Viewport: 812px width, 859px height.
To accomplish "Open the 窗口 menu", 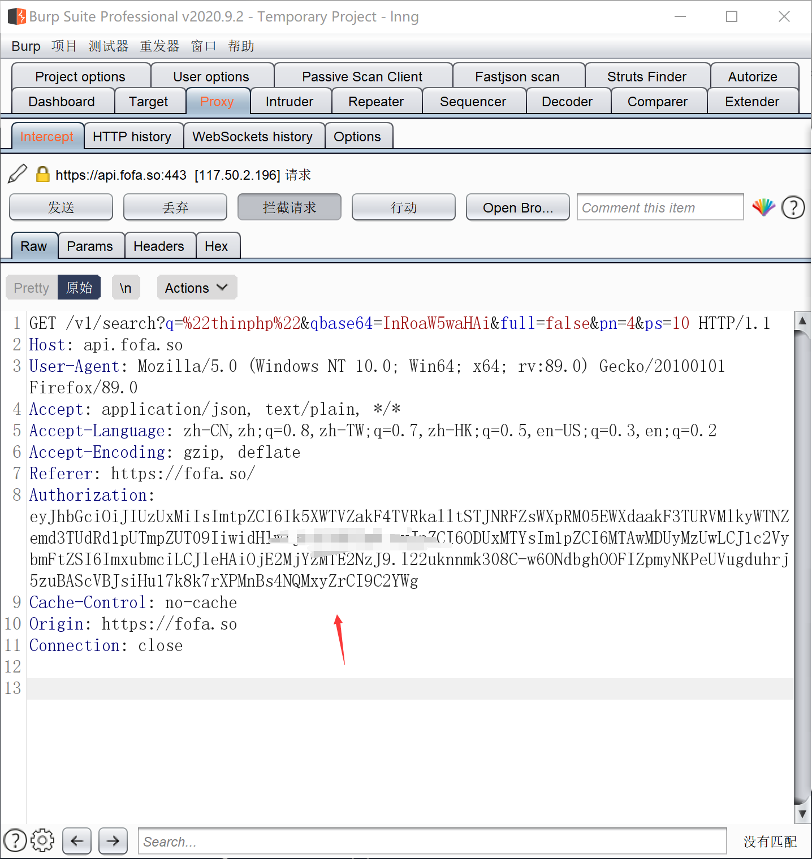I will click(204, 46).
